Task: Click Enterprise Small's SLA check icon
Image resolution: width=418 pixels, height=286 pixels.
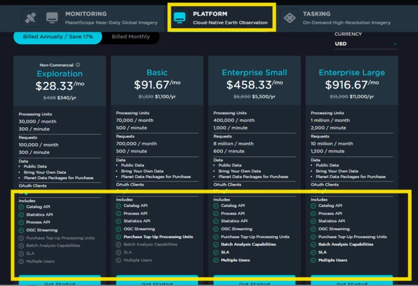Action: [216, 252]
